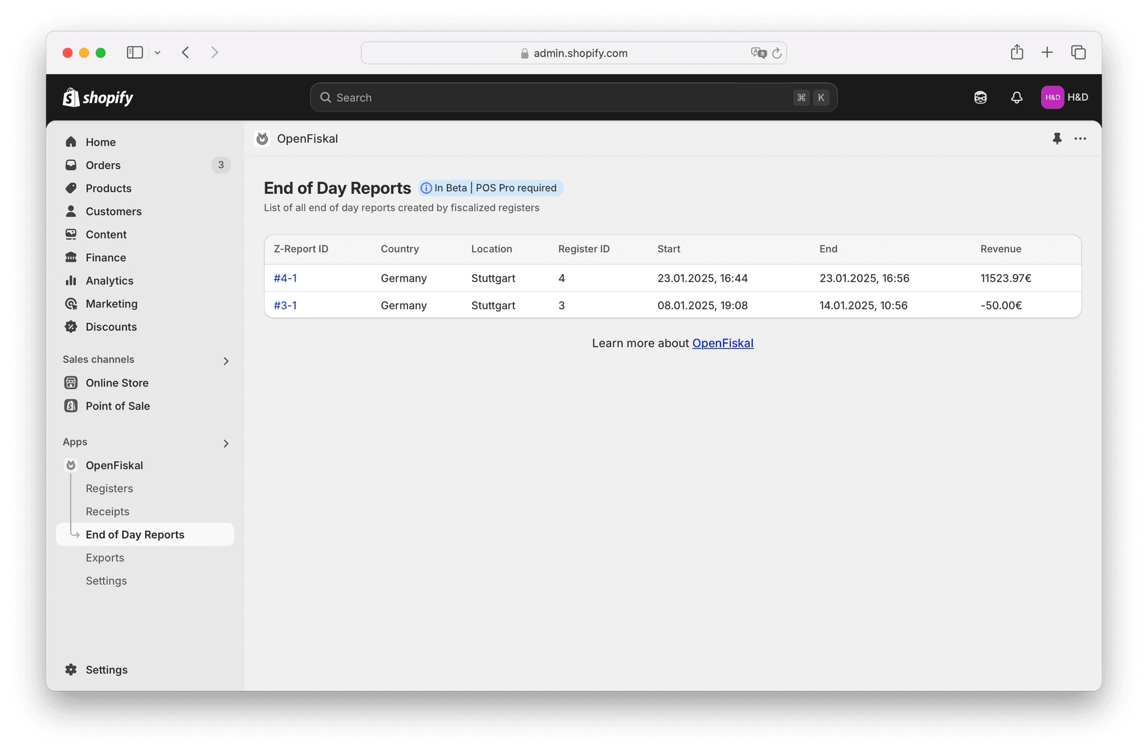Click the Location column header
1148x752 pixels.
492,249
